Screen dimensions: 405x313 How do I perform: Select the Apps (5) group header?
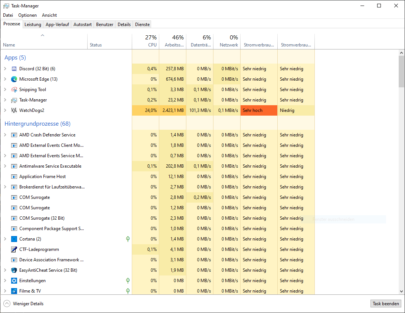pos(15,57)
